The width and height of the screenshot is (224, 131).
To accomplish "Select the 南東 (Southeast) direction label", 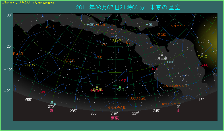I will tap(115, 118).
